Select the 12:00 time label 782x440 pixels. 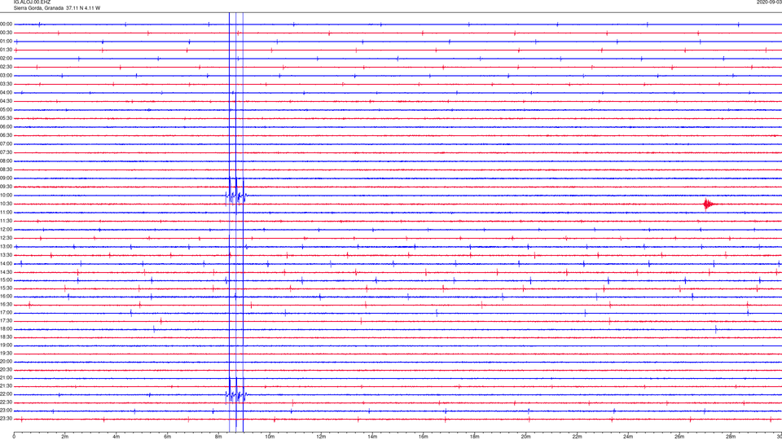(x=7, y=230)
